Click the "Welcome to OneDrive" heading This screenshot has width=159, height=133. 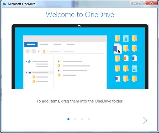point(80,14)
